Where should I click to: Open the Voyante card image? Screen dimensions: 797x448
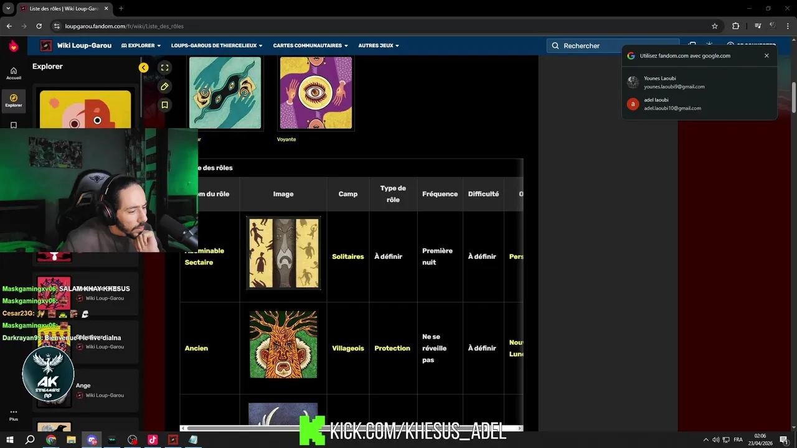316,93
